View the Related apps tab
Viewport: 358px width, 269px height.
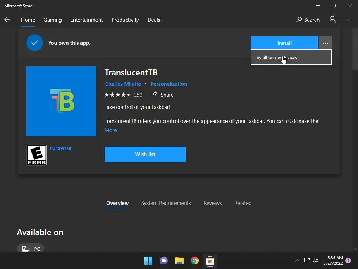click(243, 203)
